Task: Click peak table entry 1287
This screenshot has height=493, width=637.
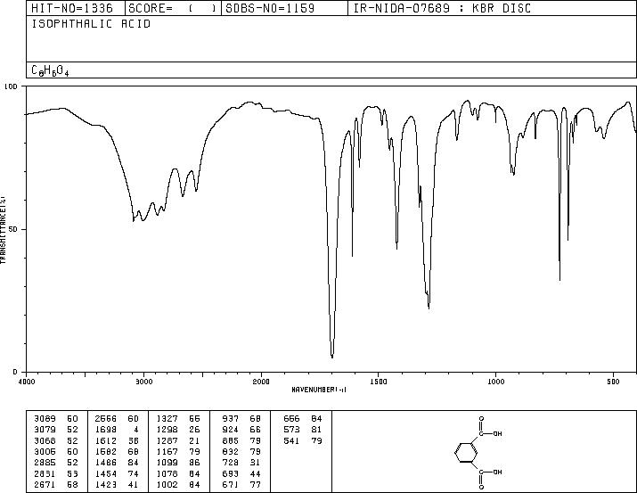Action: click(167, 440)
